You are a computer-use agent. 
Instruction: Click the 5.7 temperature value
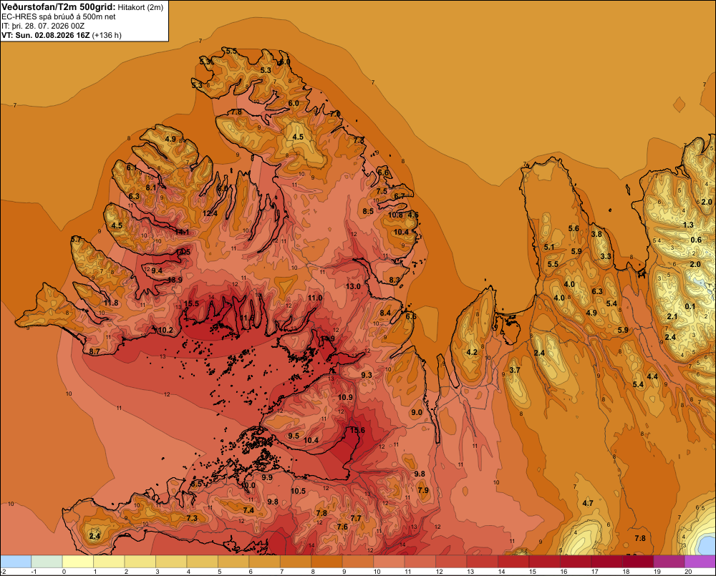[x=76, y=239]
